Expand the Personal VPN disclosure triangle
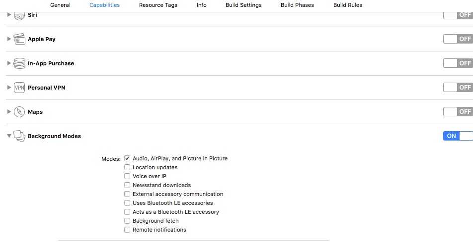 [x=9, y=88]
